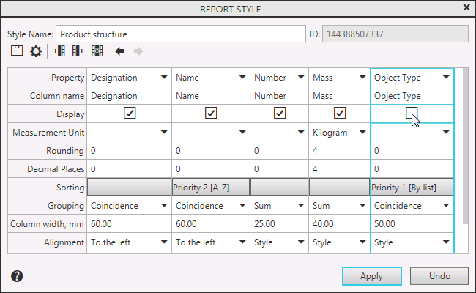Enable Display for the Object Type column
The image size is (476, 293).
click(x=412, y=114)
